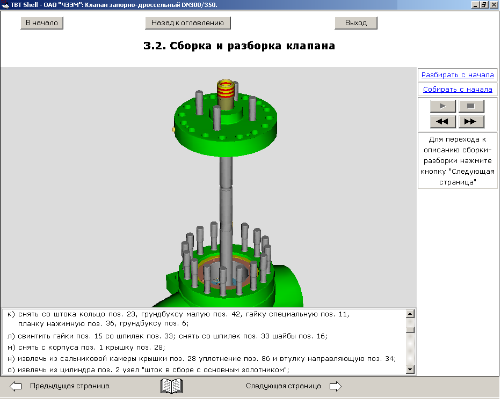Viewport: 501px width, 399px height.
Task: Click 'Назад к оглавлению' button
Action: click(187, 23)
